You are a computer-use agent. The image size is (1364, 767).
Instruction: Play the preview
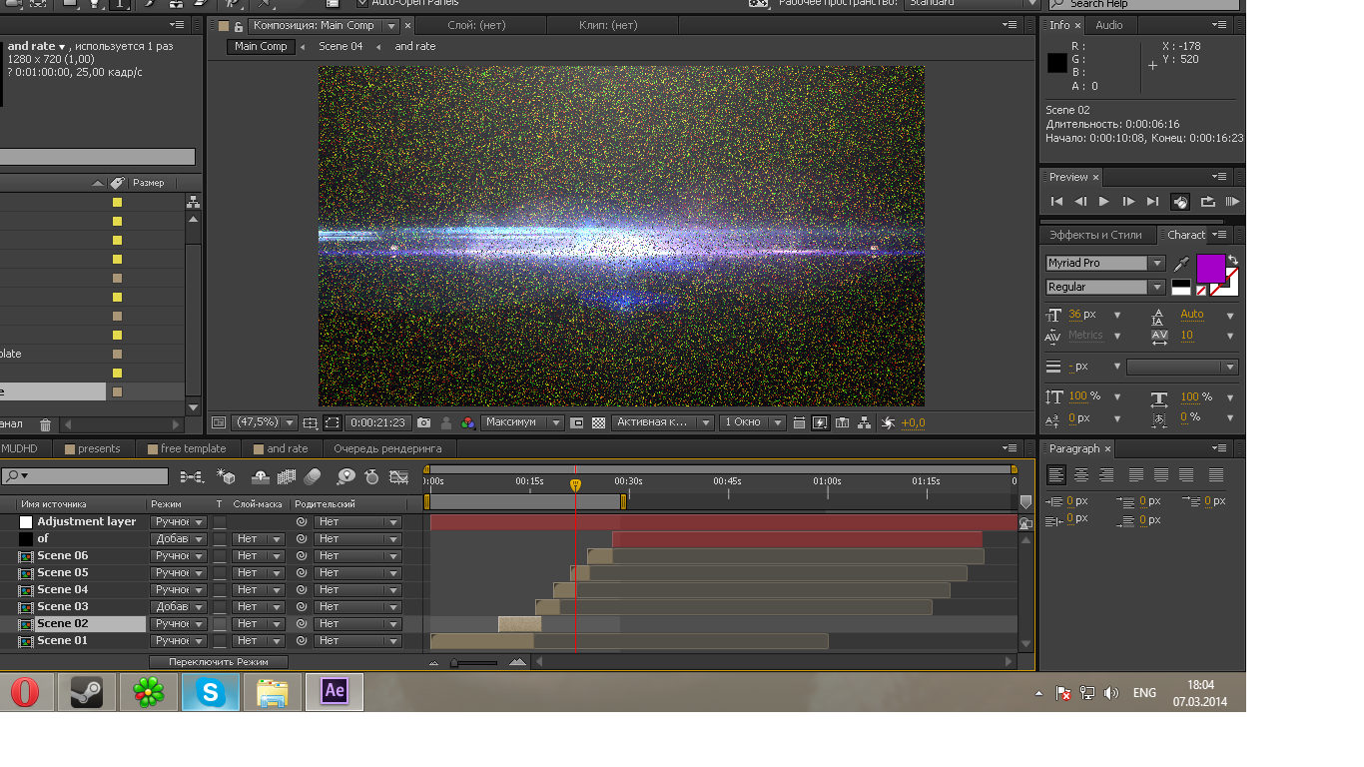tap(1104, 202)
